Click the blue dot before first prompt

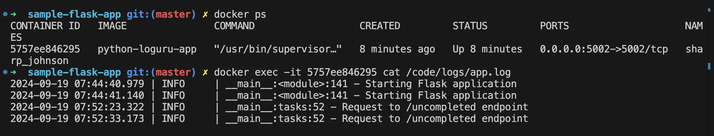[x=5, y=14]
